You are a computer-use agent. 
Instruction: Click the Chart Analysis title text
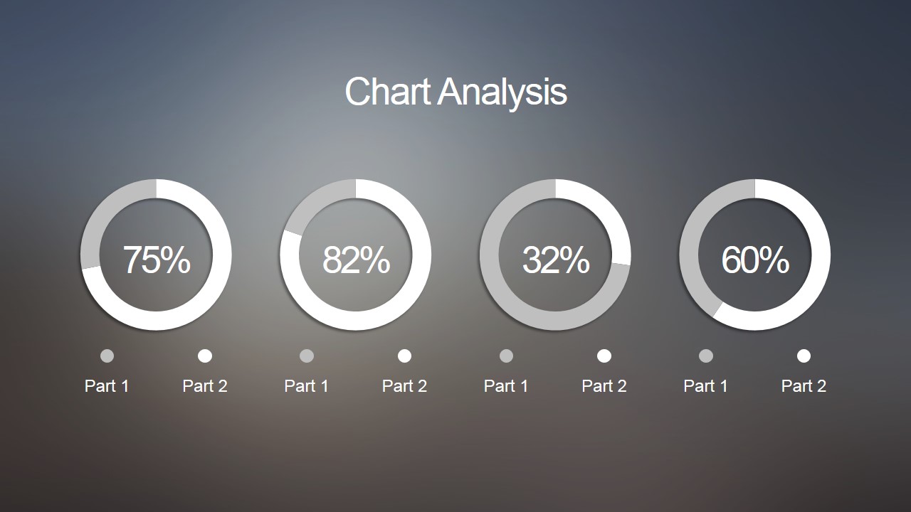tap(455, 92)
